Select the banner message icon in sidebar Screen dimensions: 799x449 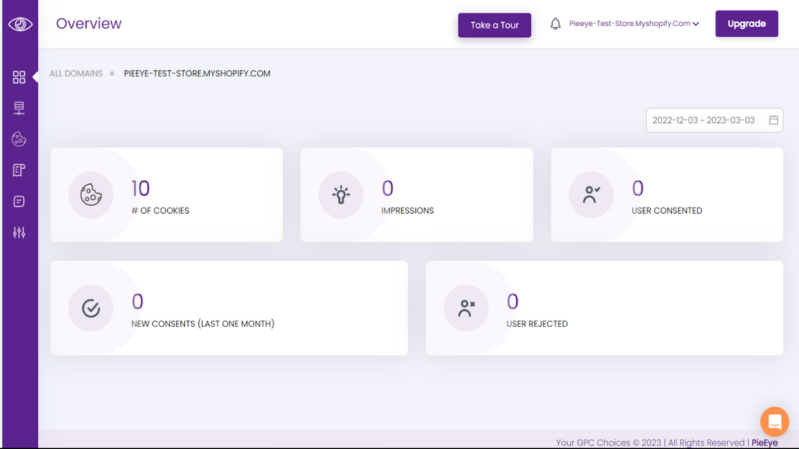point(19,201)
